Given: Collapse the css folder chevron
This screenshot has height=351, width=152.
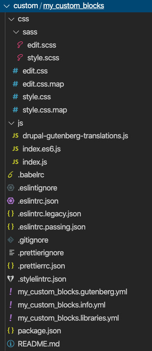Looking at the screenshot, I should pos(11,19).
